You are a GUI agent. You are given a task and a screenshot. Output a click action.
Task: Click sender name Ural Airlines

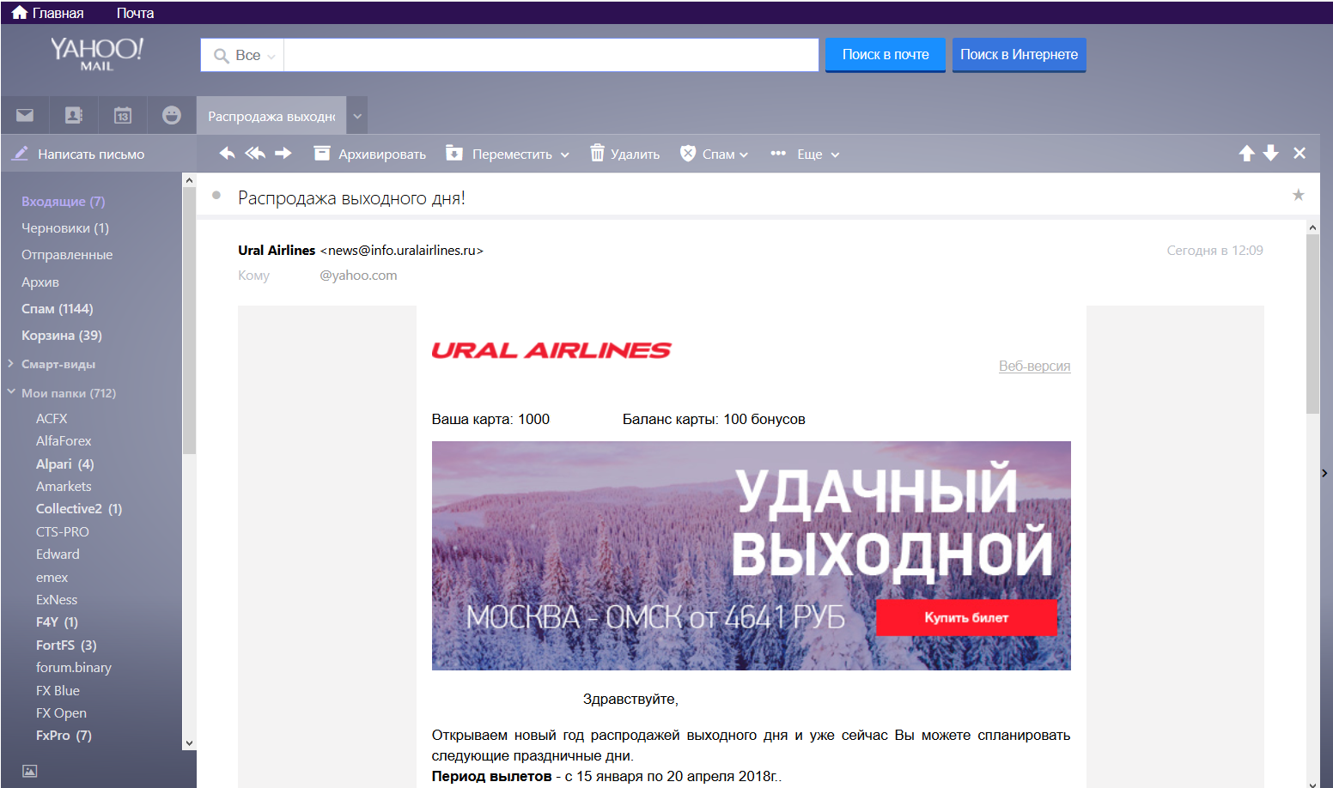pos(277,251)
